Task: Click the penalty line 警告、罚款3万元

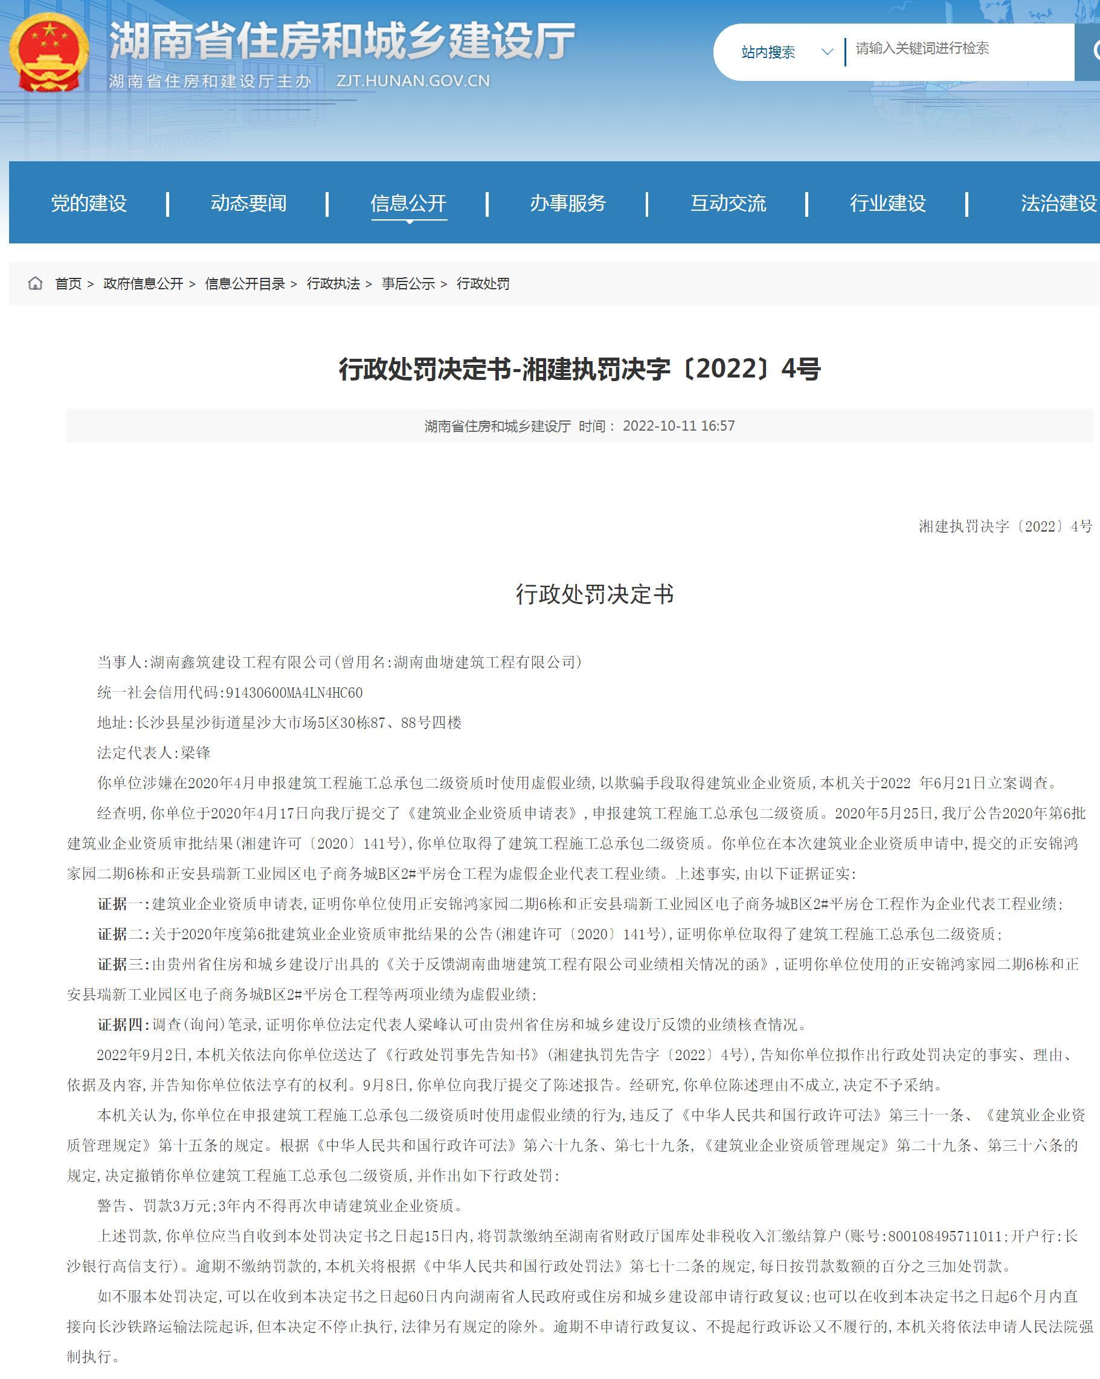Action: tap(280, 1206)
